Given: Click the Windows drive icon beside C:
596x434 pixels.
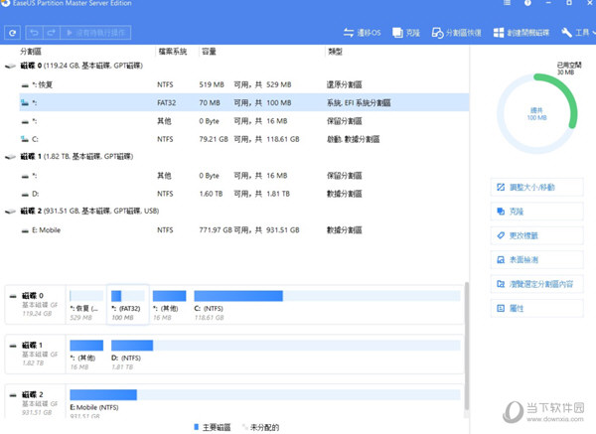Looking at the screenshot, I should (25, 139).
